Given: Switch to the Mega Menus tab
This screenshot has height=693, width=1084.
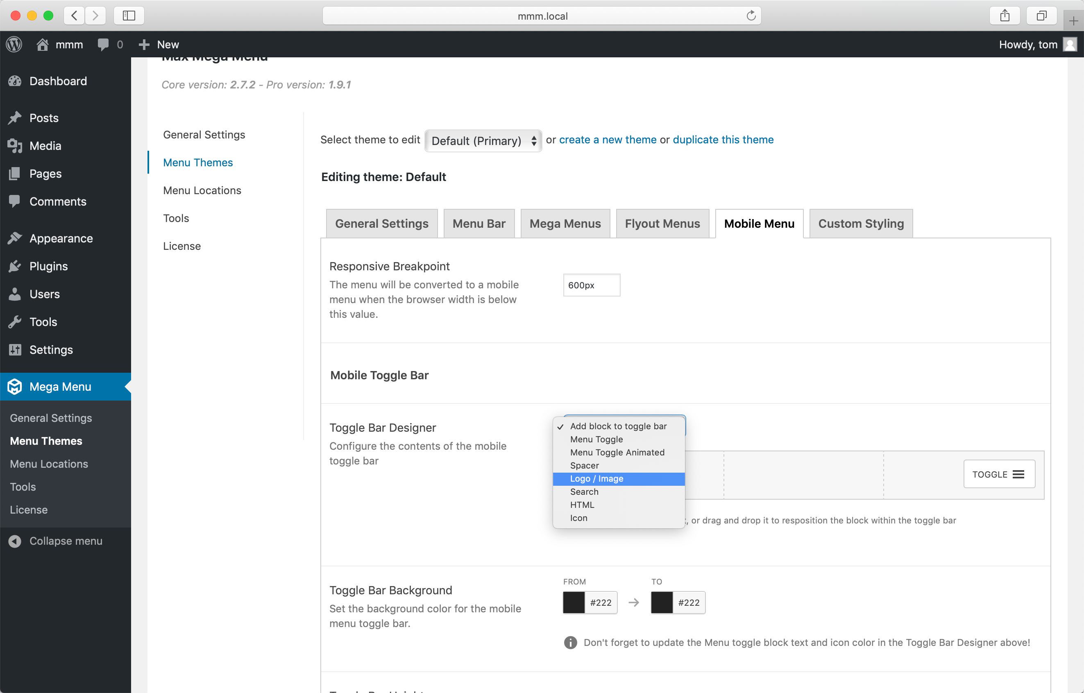Looking at the screenshot, I should 565,224.
